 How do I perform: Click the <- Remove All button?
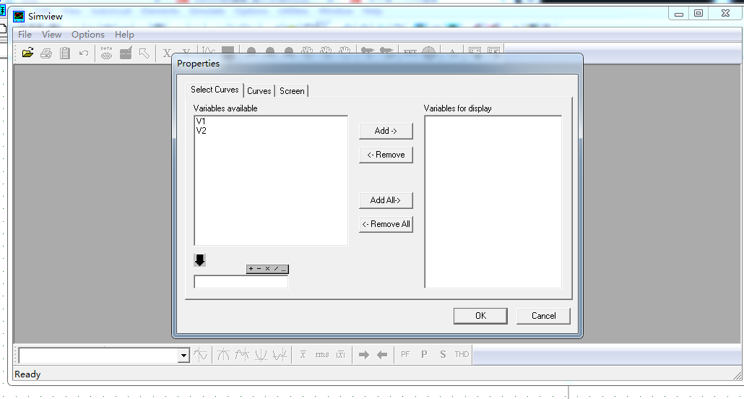click(386, 224)
